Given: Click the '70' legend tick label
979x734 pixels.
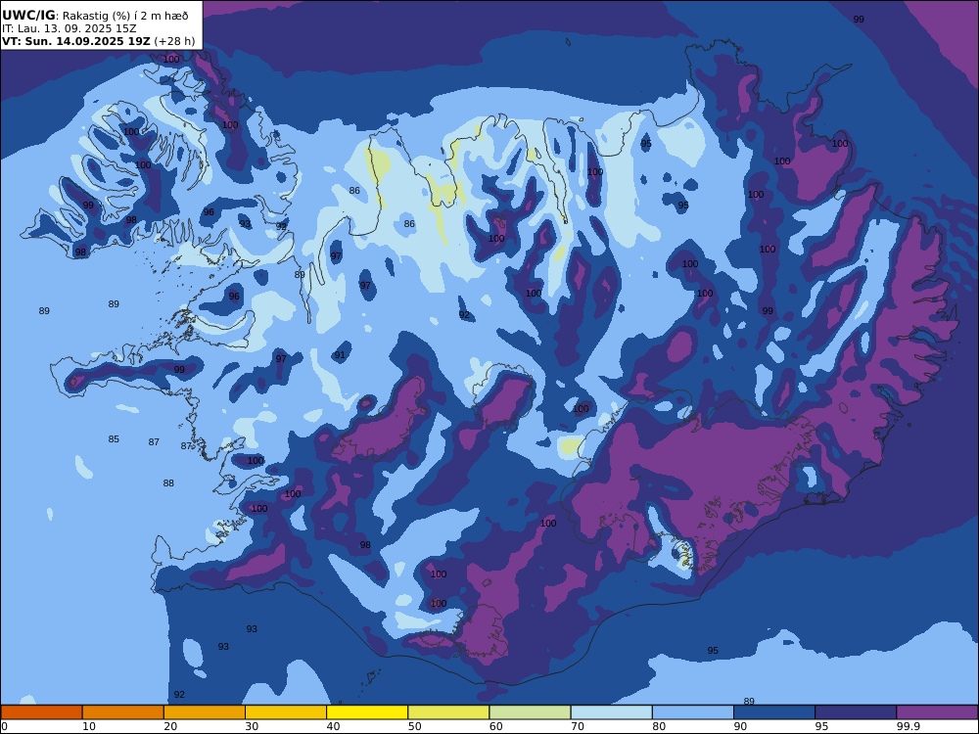Looking at the screenshot, I should pos(578,726).
